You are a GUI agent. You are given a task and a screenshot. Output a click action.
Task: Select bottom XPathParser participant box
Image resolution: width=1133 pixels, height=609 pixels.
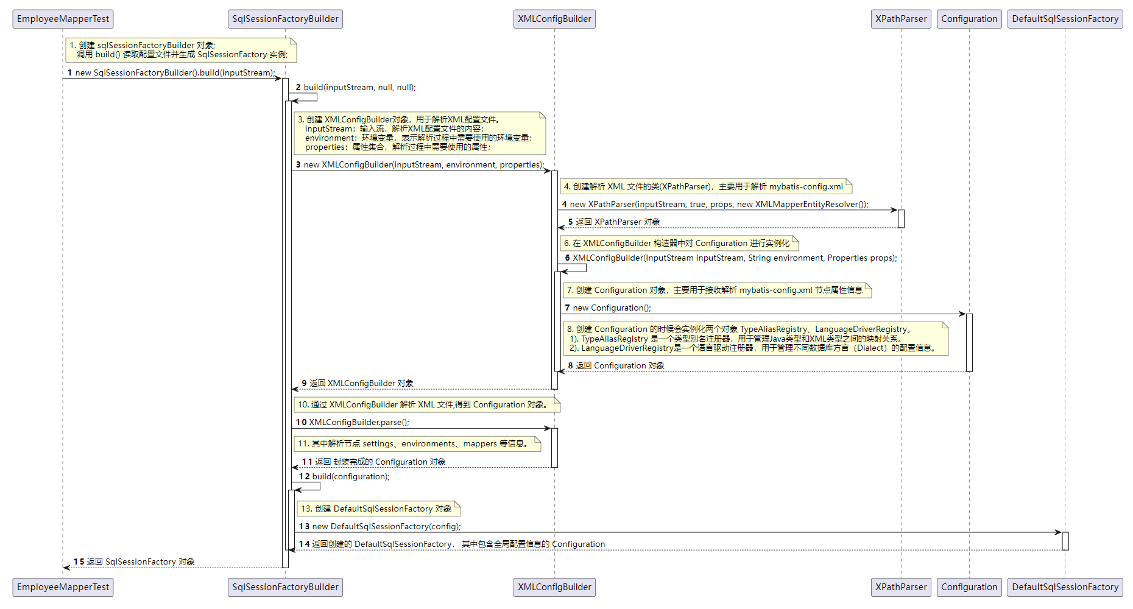[x=901, y=587]
